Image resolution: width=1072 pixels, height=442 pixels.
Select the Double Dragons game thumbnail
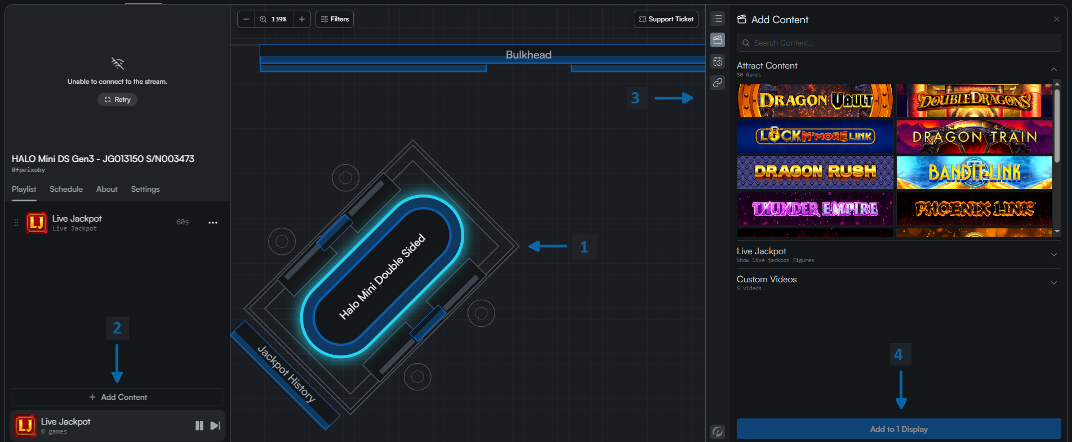coord(974,101)
